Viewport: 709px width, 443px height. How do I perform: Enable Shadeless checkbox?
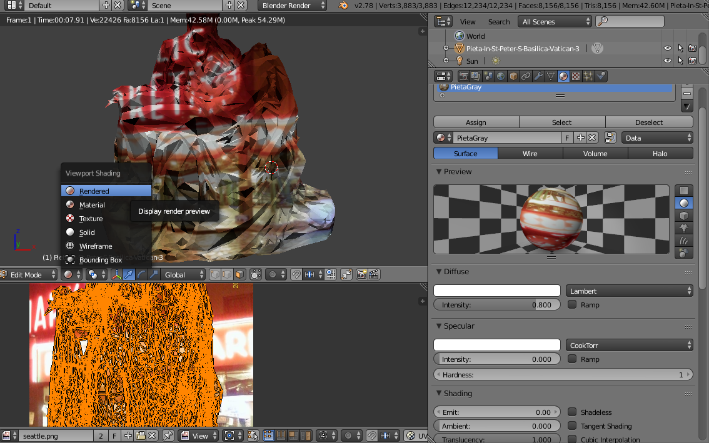click(572, 412)
